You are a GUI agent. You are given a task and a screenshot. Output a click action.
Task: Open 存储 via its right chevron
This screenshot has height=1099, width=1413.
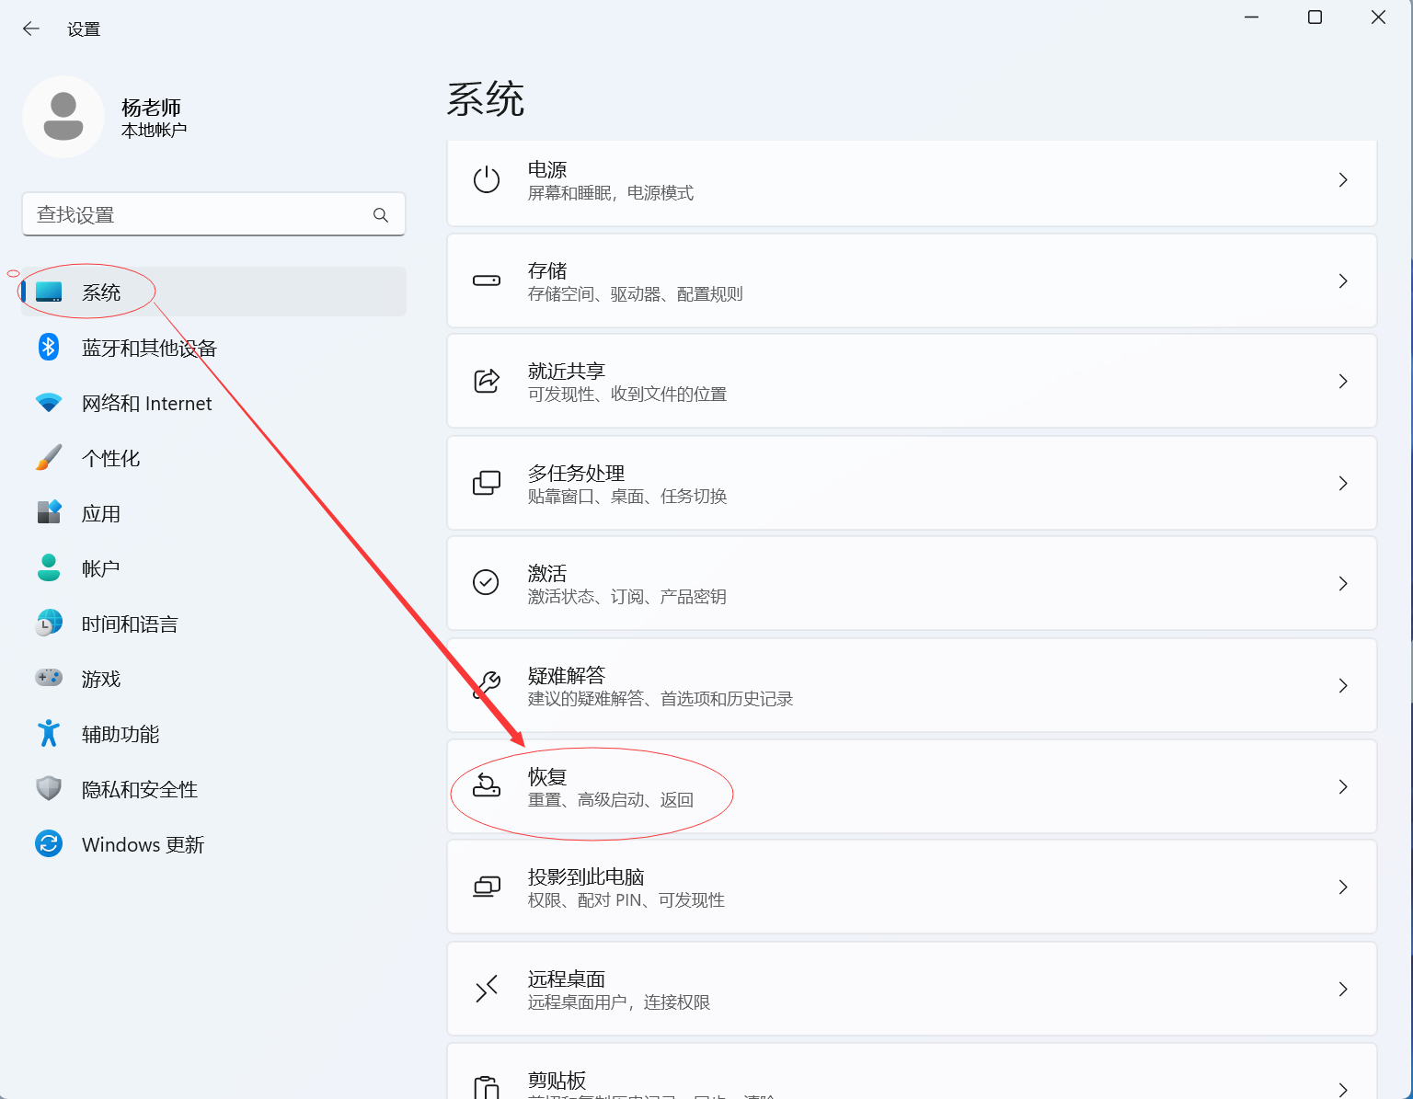tap(1343, 280)
